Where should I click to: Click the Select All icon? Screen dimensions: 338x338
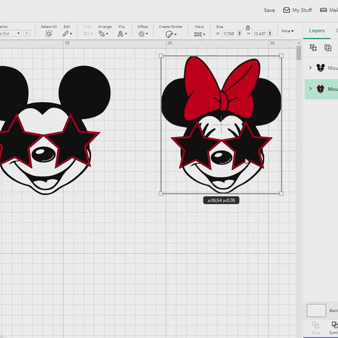[49, 34]
